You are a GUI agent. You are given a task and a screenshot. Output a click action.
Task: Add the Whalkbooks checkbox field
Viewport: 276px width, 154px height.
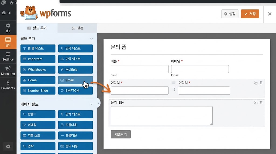[x=38, y=69]
